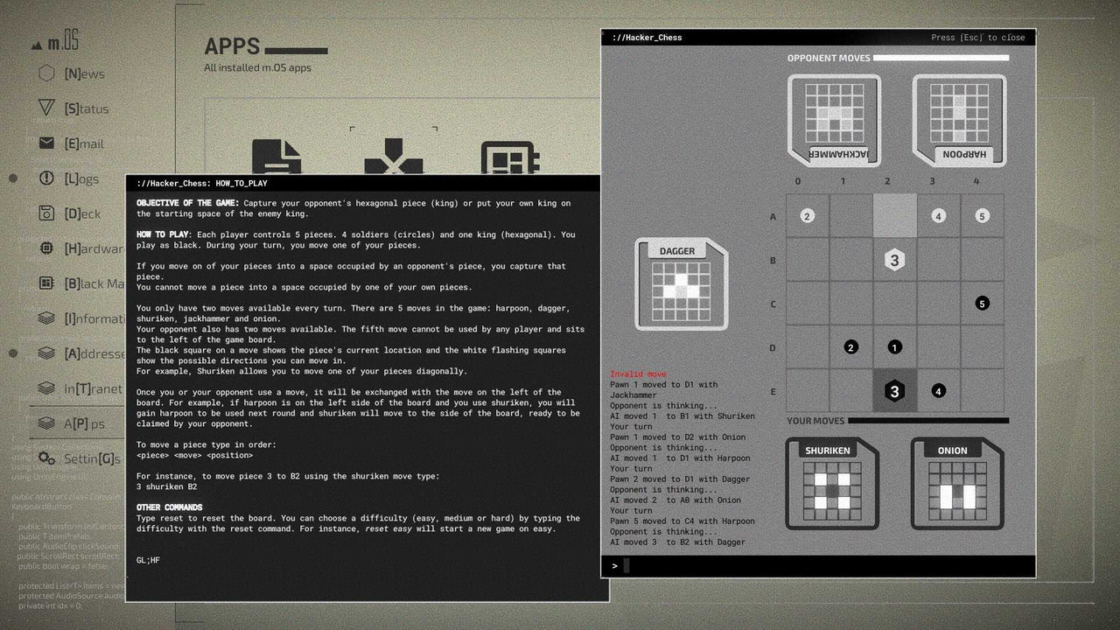Screen dimensions: 1120x630
Task: Open the Email envelope icon in sidebar
Action: pos(46,143)
